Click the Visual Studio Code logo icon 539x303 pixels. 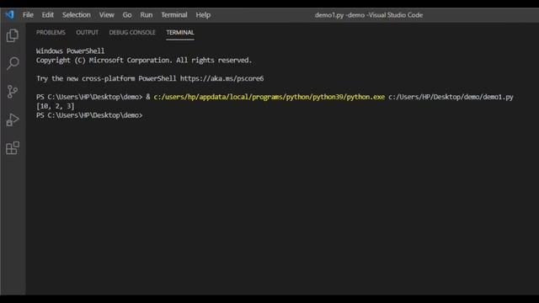(9, 15)
